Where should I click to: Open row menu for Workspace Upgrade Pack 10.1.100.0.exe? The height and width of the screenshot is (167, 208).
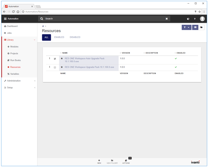click(x=50, y=67)
